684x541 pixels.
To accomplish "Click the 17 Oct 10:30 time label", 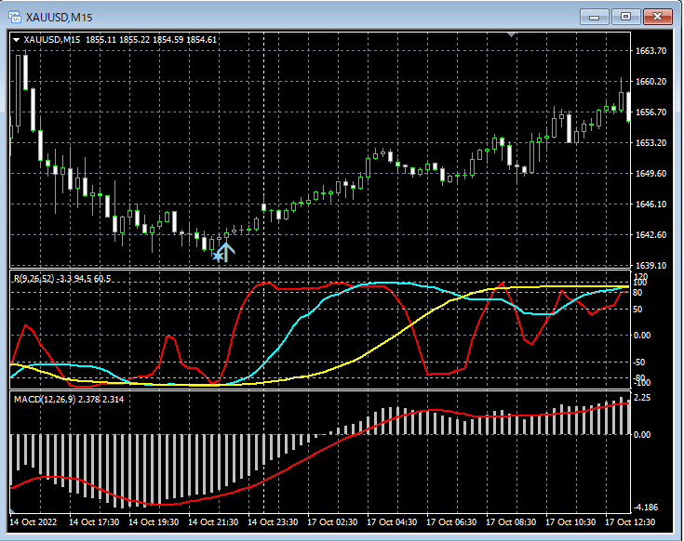I will (x=570, y=521).
